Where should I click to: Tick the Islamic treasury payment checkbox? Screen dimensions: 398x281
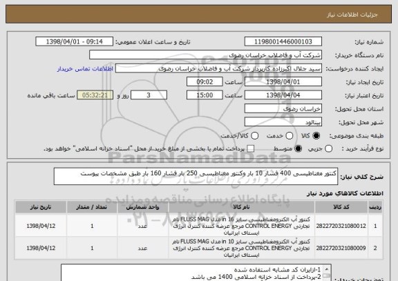[251, 148]
